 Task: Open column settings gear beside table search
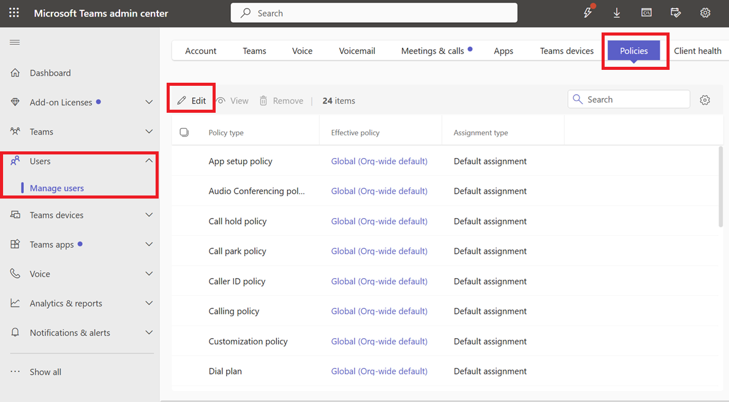pyautogui.click(x=705, y=99)
